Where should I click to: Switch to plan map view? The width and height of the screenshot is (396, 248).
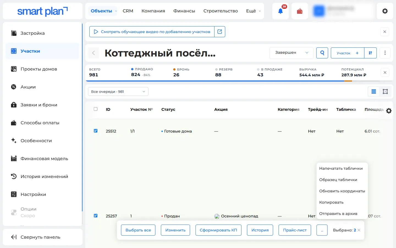click(x=385, y=91)
